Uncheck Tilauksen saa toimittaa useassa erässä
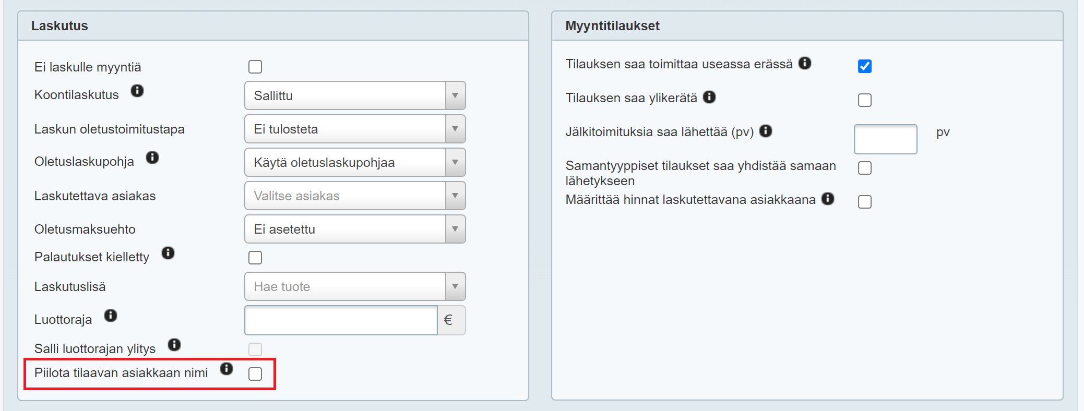 (x=865, y=66)
